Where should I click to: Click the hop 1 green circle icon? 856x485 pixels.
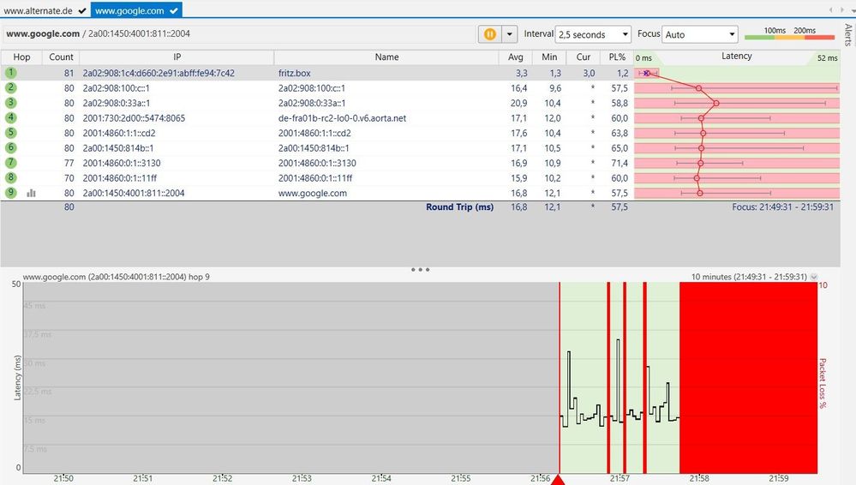pyautogui.click(x=11, y=73)
